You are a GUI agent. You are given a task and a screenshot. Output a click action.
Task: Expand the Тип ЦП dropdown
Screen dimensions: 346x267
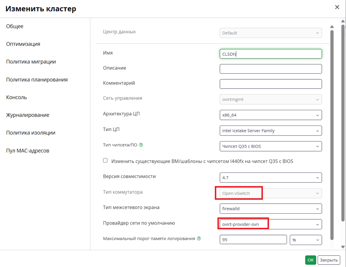coord(271,131)
